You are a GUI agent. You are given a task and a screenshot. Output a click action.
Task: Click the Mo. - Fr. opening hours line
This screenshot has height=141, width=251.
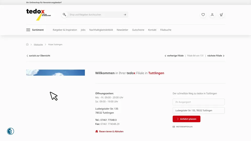click(x=109, y=97)
